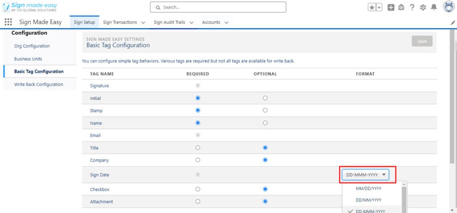The height and width of the screenshot is (213, 457).
Task: Open the global actions plus icon
Action: coord(391,8)
